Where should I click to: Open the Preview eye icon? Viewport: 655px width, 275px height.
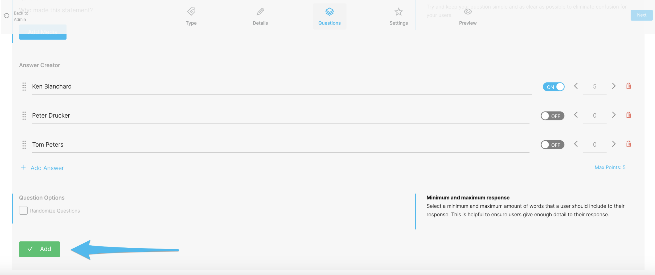pos(468,12)
